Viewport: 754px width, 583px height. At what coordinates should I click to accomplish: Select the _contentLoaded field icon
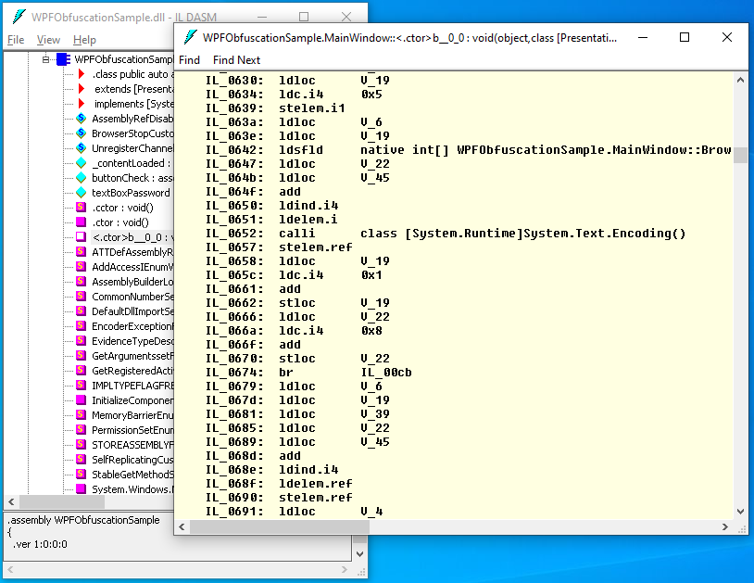82,163
